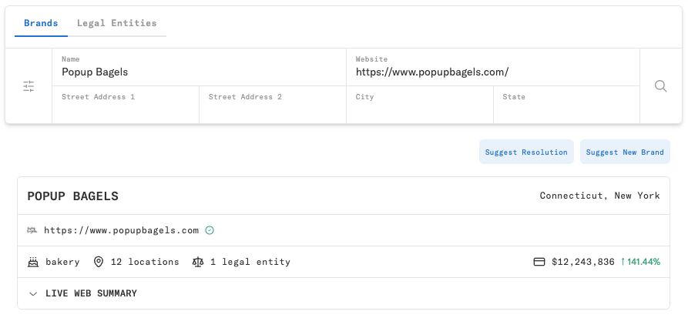This screenshot has height=318, width=688.
Task: Click the website icon beside the URL
Action: (32, 230)
